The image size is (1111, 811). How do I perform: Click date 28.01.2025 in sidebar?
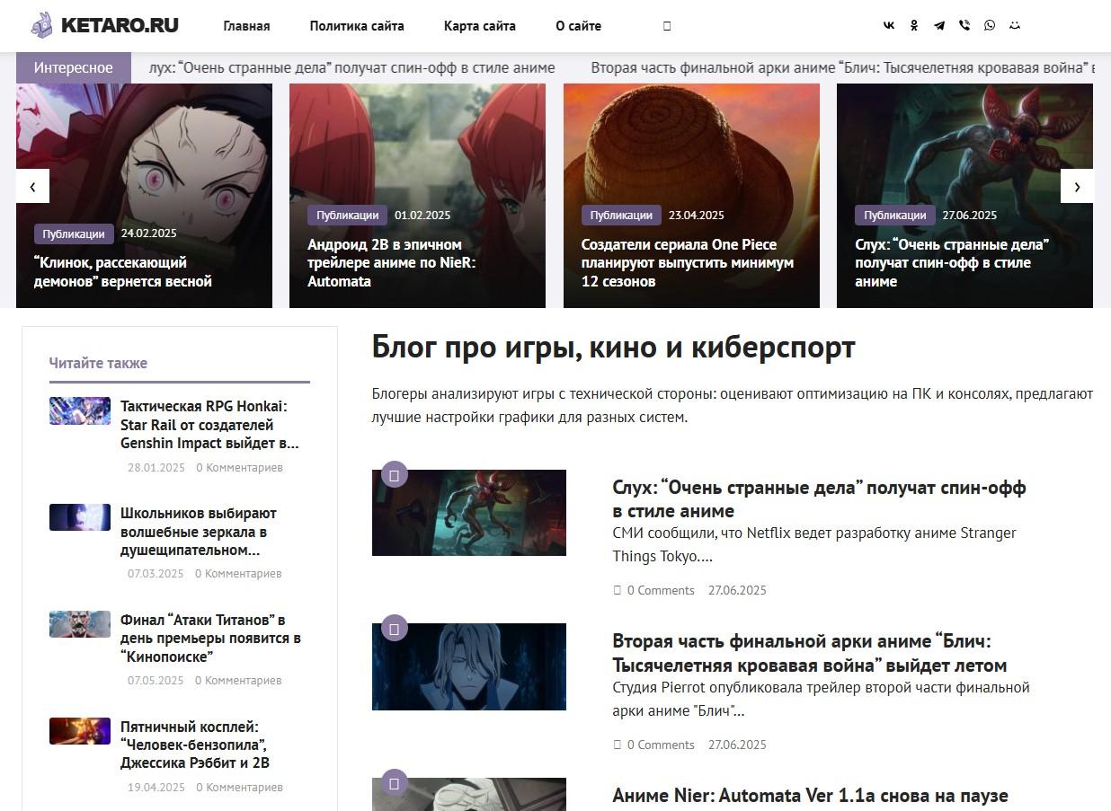click(156, 467)
